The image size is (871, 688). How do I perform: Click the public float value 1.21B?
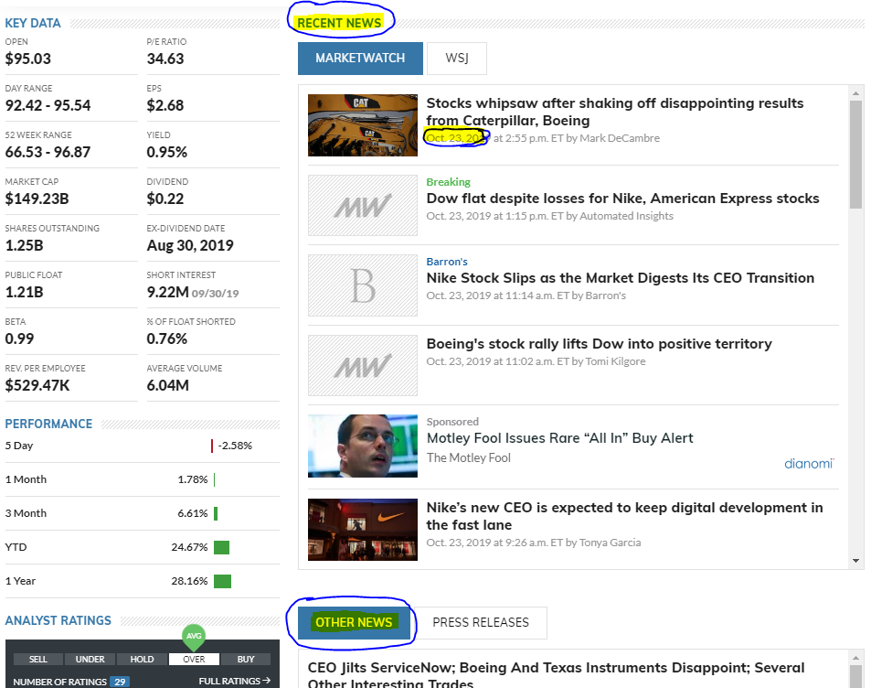(x=24, y=293)
